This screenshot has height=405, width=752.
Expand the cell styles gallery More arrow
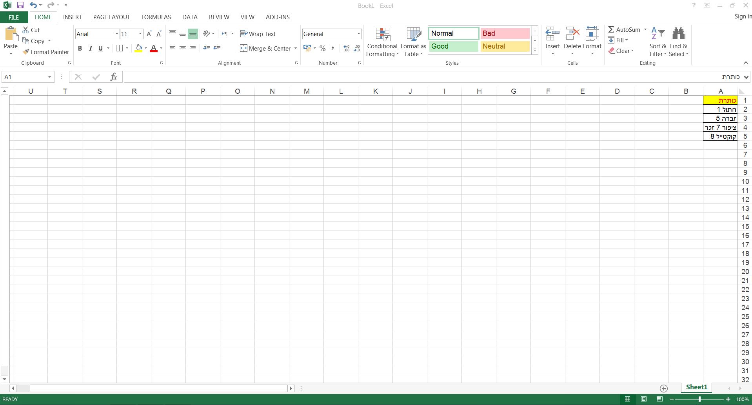pos(535,50)
